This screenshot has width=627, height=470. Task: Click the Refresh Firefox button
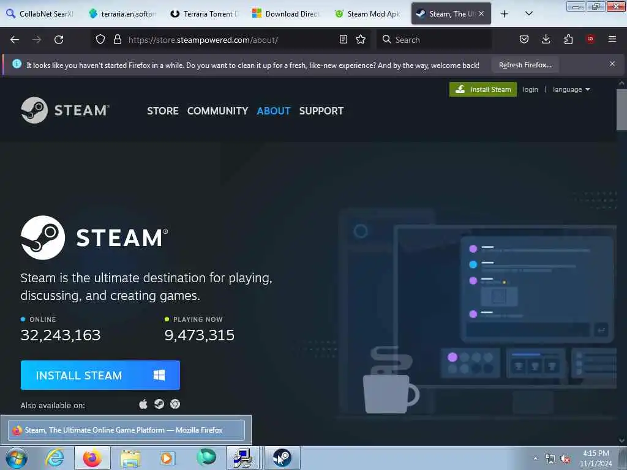coord(525,65)
